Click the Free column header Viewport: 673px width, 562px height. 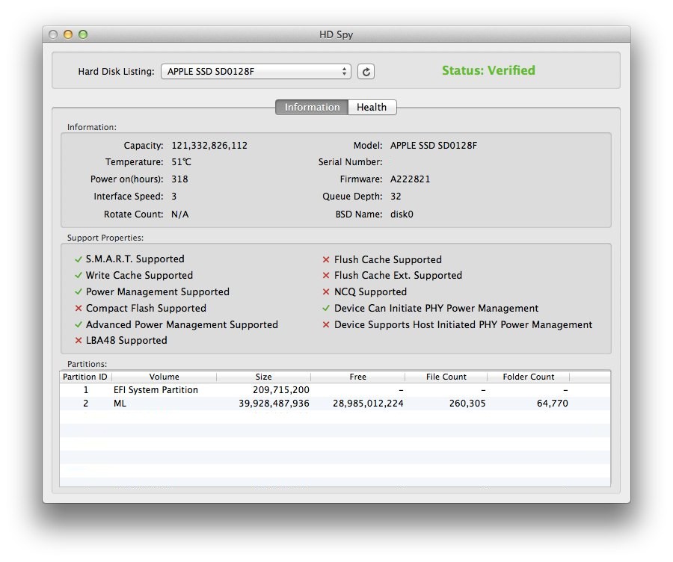coord(358,377)
